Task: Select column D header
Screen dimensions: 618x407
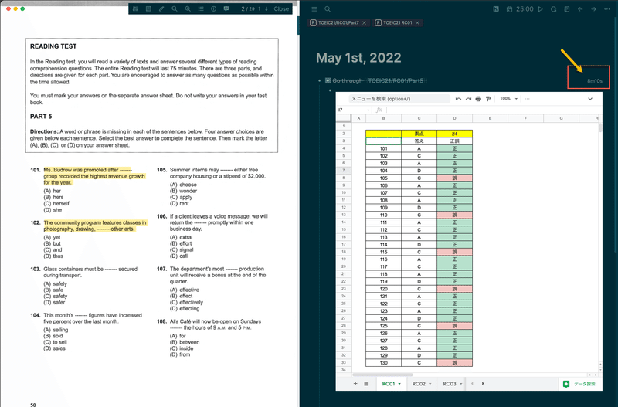Action: click(x=454, y=118)
